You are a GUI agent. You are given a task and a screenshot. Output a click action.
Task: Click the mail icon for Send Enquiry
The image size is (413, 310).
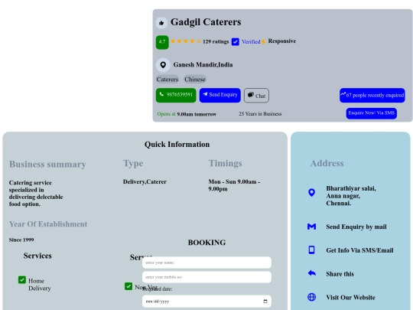(311, 227)
